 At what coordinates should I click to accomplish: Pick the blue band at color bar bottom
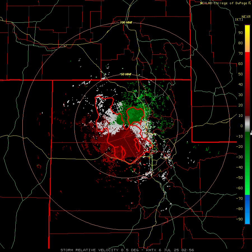pyautogui.click(x=247, y=209)
